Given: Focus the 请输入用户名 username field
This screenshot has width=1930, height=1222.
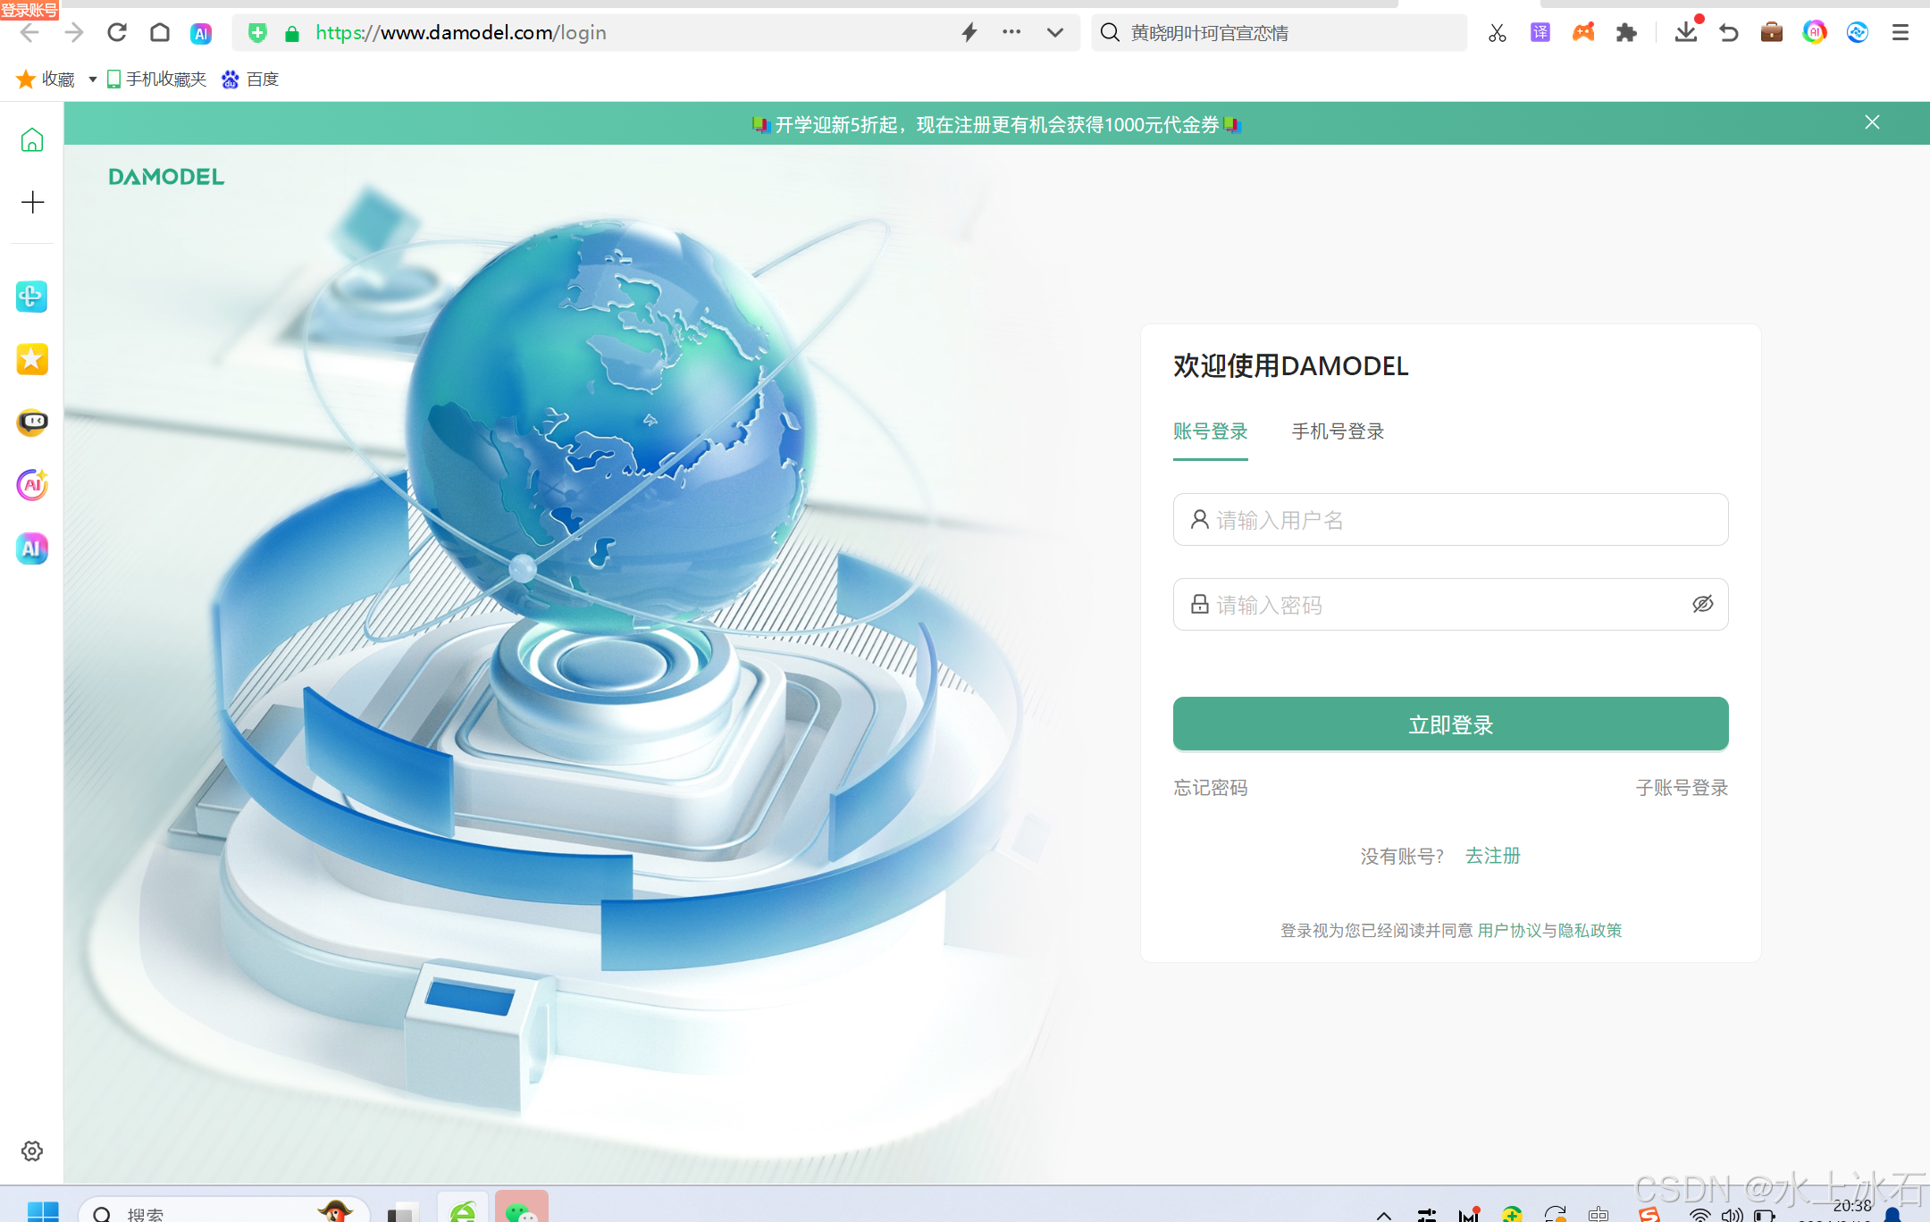Looking at the screenshot, I should pyautogui.click(x=1450, y=520).
